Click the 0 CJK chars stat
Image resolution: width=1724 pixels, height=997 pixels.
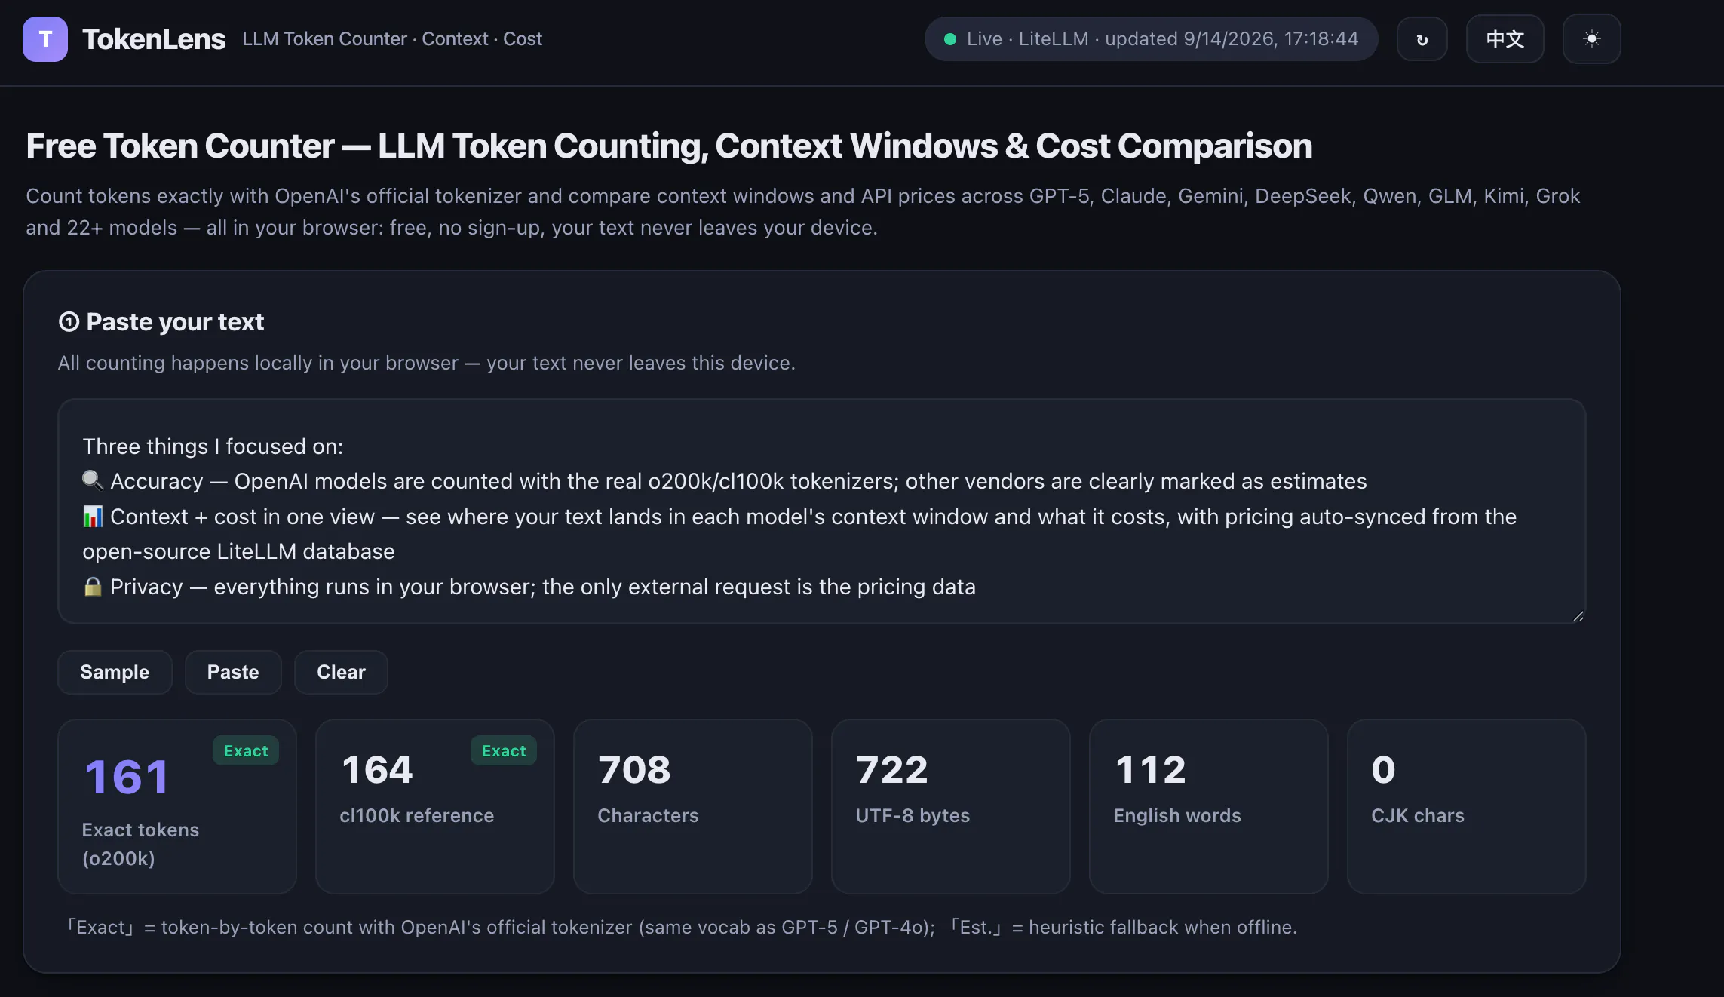point(1466,806)
